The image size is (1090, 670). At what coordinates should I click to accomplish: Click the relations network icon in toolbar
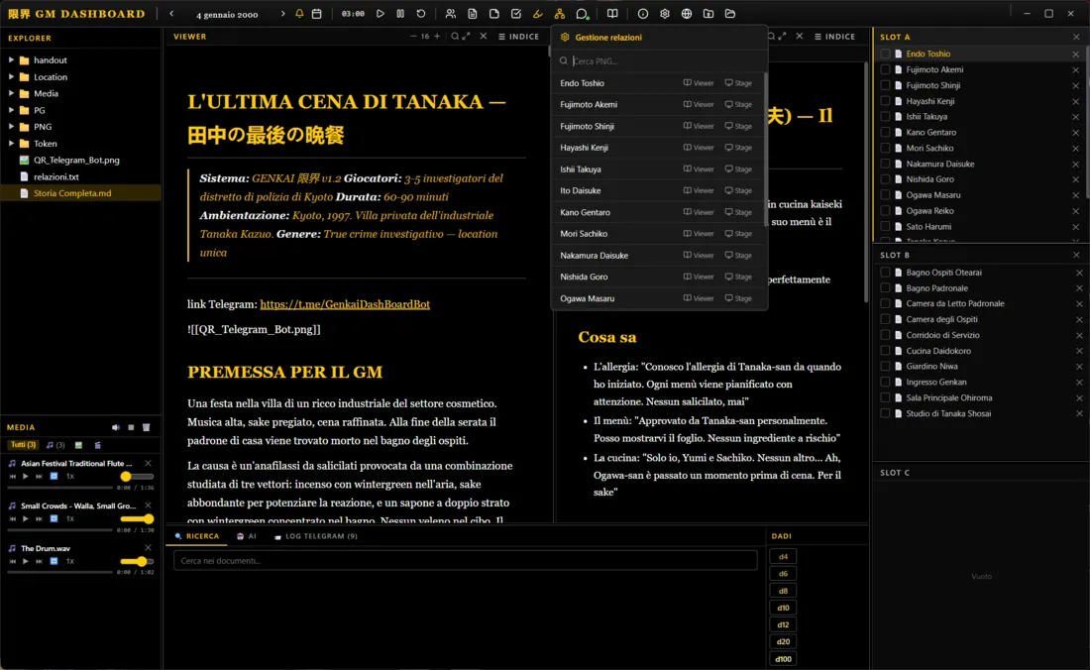560,14
